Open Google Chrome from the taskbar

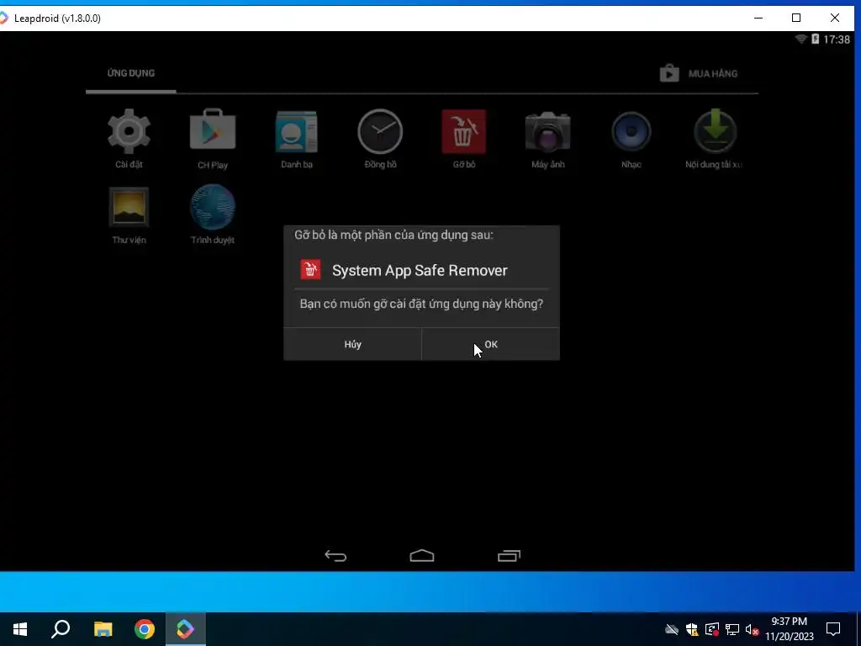[x=145, y=629]
